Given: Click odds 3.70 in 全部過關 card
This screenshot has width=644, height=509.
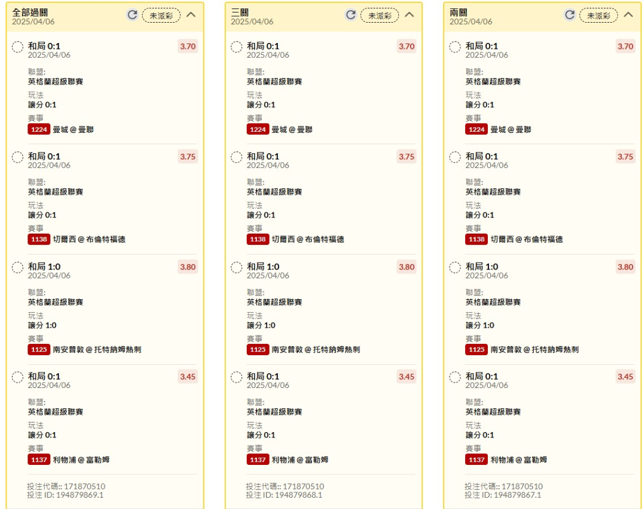Looking at the screenshot, I should pyautogui.click(x=188, y=46).
